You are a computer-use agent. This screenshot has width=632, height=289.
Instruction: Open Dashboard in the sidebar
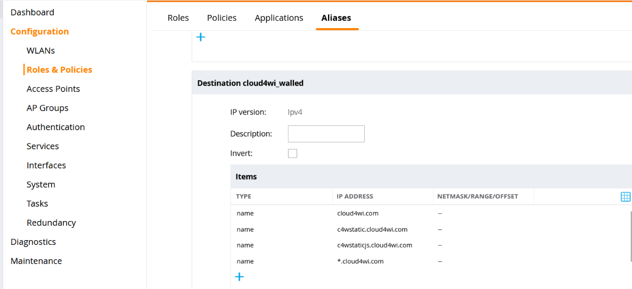[32, 12]
